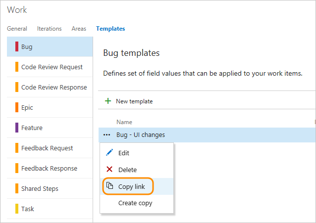Click the purple Feature color bar
This screenshot has height=223, width=316.
click(x=17, y=128)
